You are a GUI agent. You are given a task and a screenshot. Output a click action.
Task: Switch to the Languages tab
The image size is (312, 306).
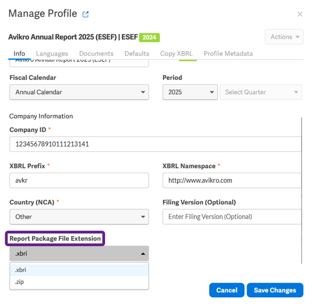(52, 54)
